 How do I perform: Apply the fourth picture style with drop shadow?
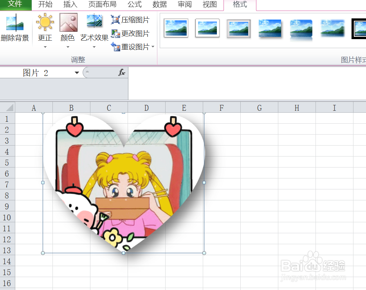pos(270,29)
